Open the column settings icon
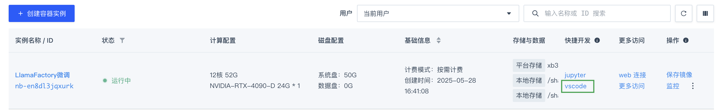721x110 pixels. pos(705,13)
